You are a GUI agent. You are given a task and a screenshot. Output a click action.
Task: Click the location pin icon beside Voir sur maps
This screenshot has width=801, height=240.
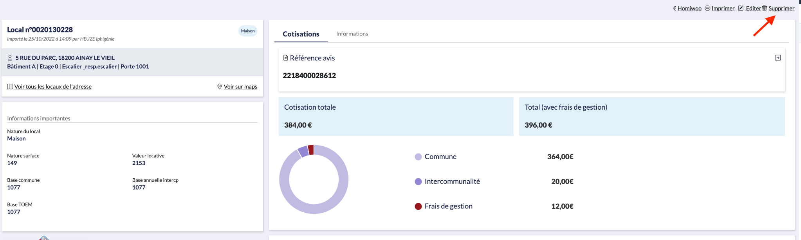(220, 87)
